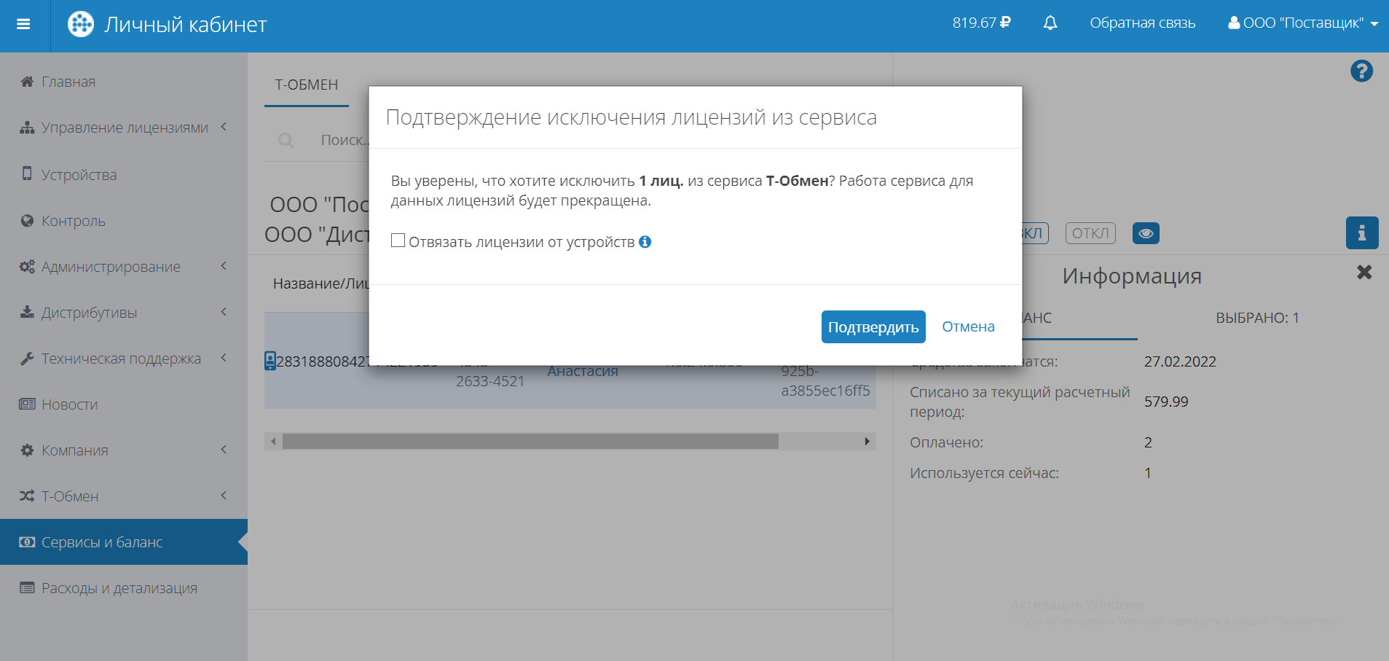Screen dimensions: 1389x661
Task: Select license row icon 2831888084
Action: (270, 361)
